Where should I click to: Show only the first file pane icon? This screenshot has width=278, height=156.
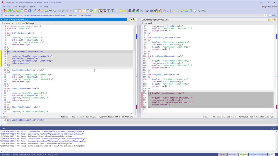pyautogui.click(x=76, y=11)
